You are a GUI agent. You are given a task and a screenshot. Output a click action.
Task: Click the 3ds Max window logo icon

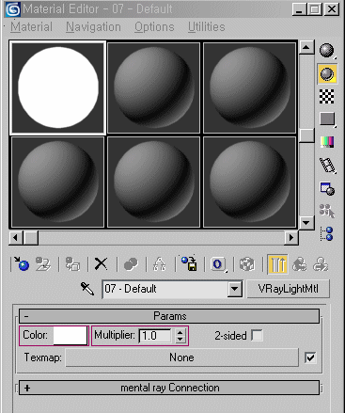click(13, 9)
